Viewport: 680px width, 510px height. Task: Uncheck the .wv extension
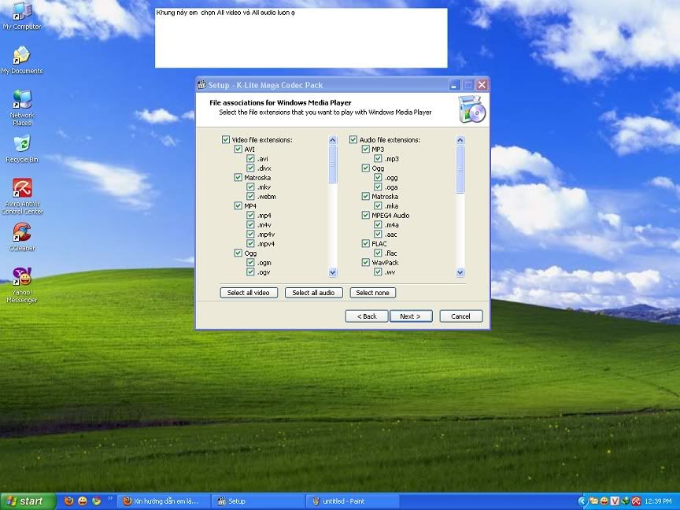[378, 272]
